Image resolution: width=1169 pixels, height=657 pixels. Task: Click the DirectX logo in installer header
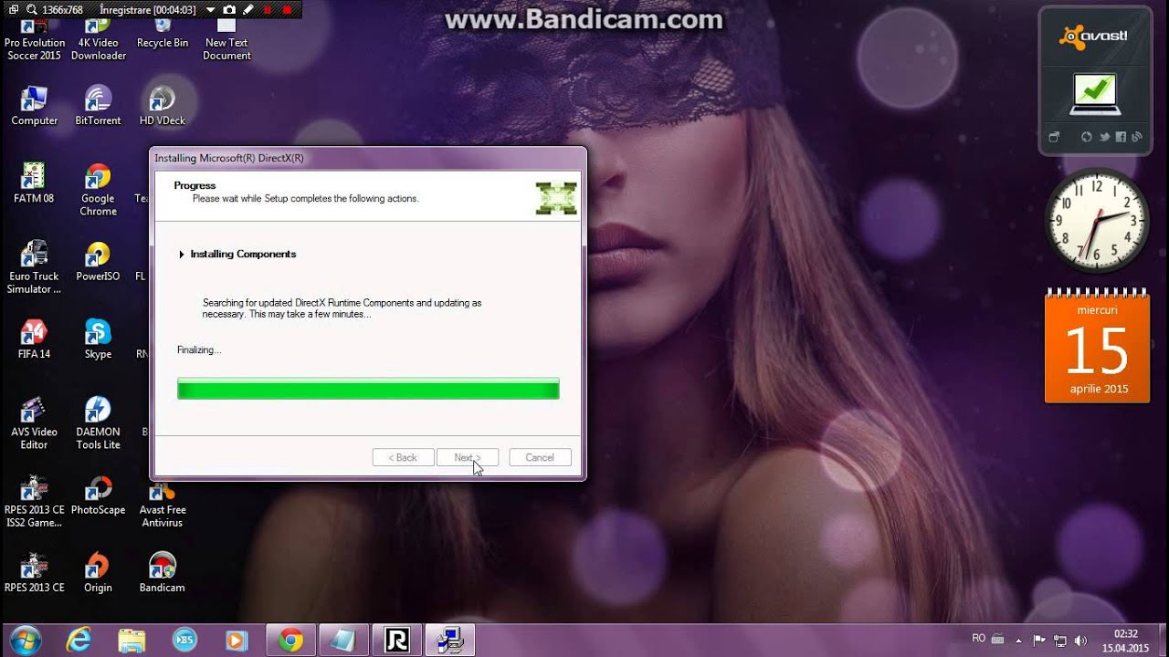(x=556, y=198)
